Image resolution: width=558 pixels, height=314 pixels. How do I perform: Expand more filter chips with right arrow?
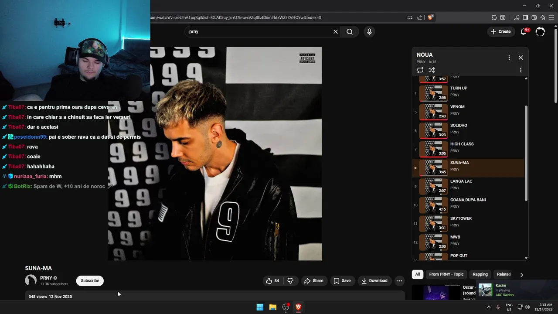(x=521, y=275)
